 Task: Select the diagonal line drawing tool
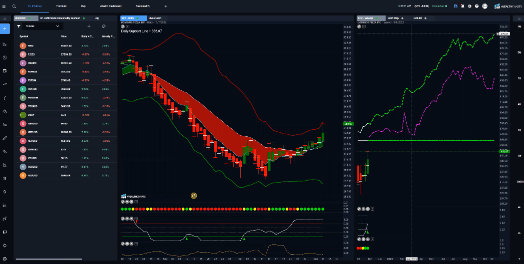4,98
